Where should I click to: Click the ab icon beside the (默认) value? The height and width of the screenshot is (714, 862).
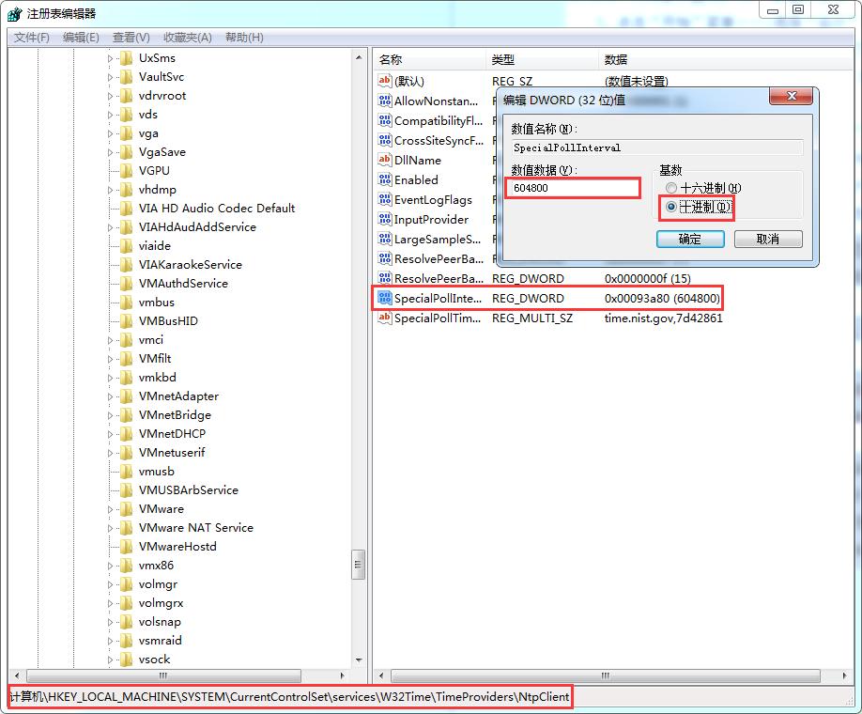[x=384, y=81]
